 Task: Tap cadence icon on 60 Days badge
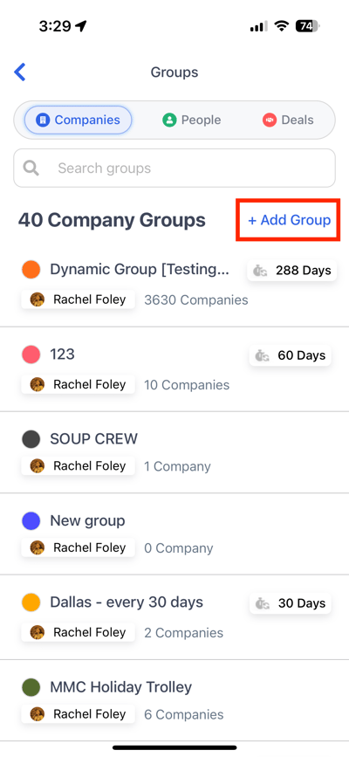(262, 356)
